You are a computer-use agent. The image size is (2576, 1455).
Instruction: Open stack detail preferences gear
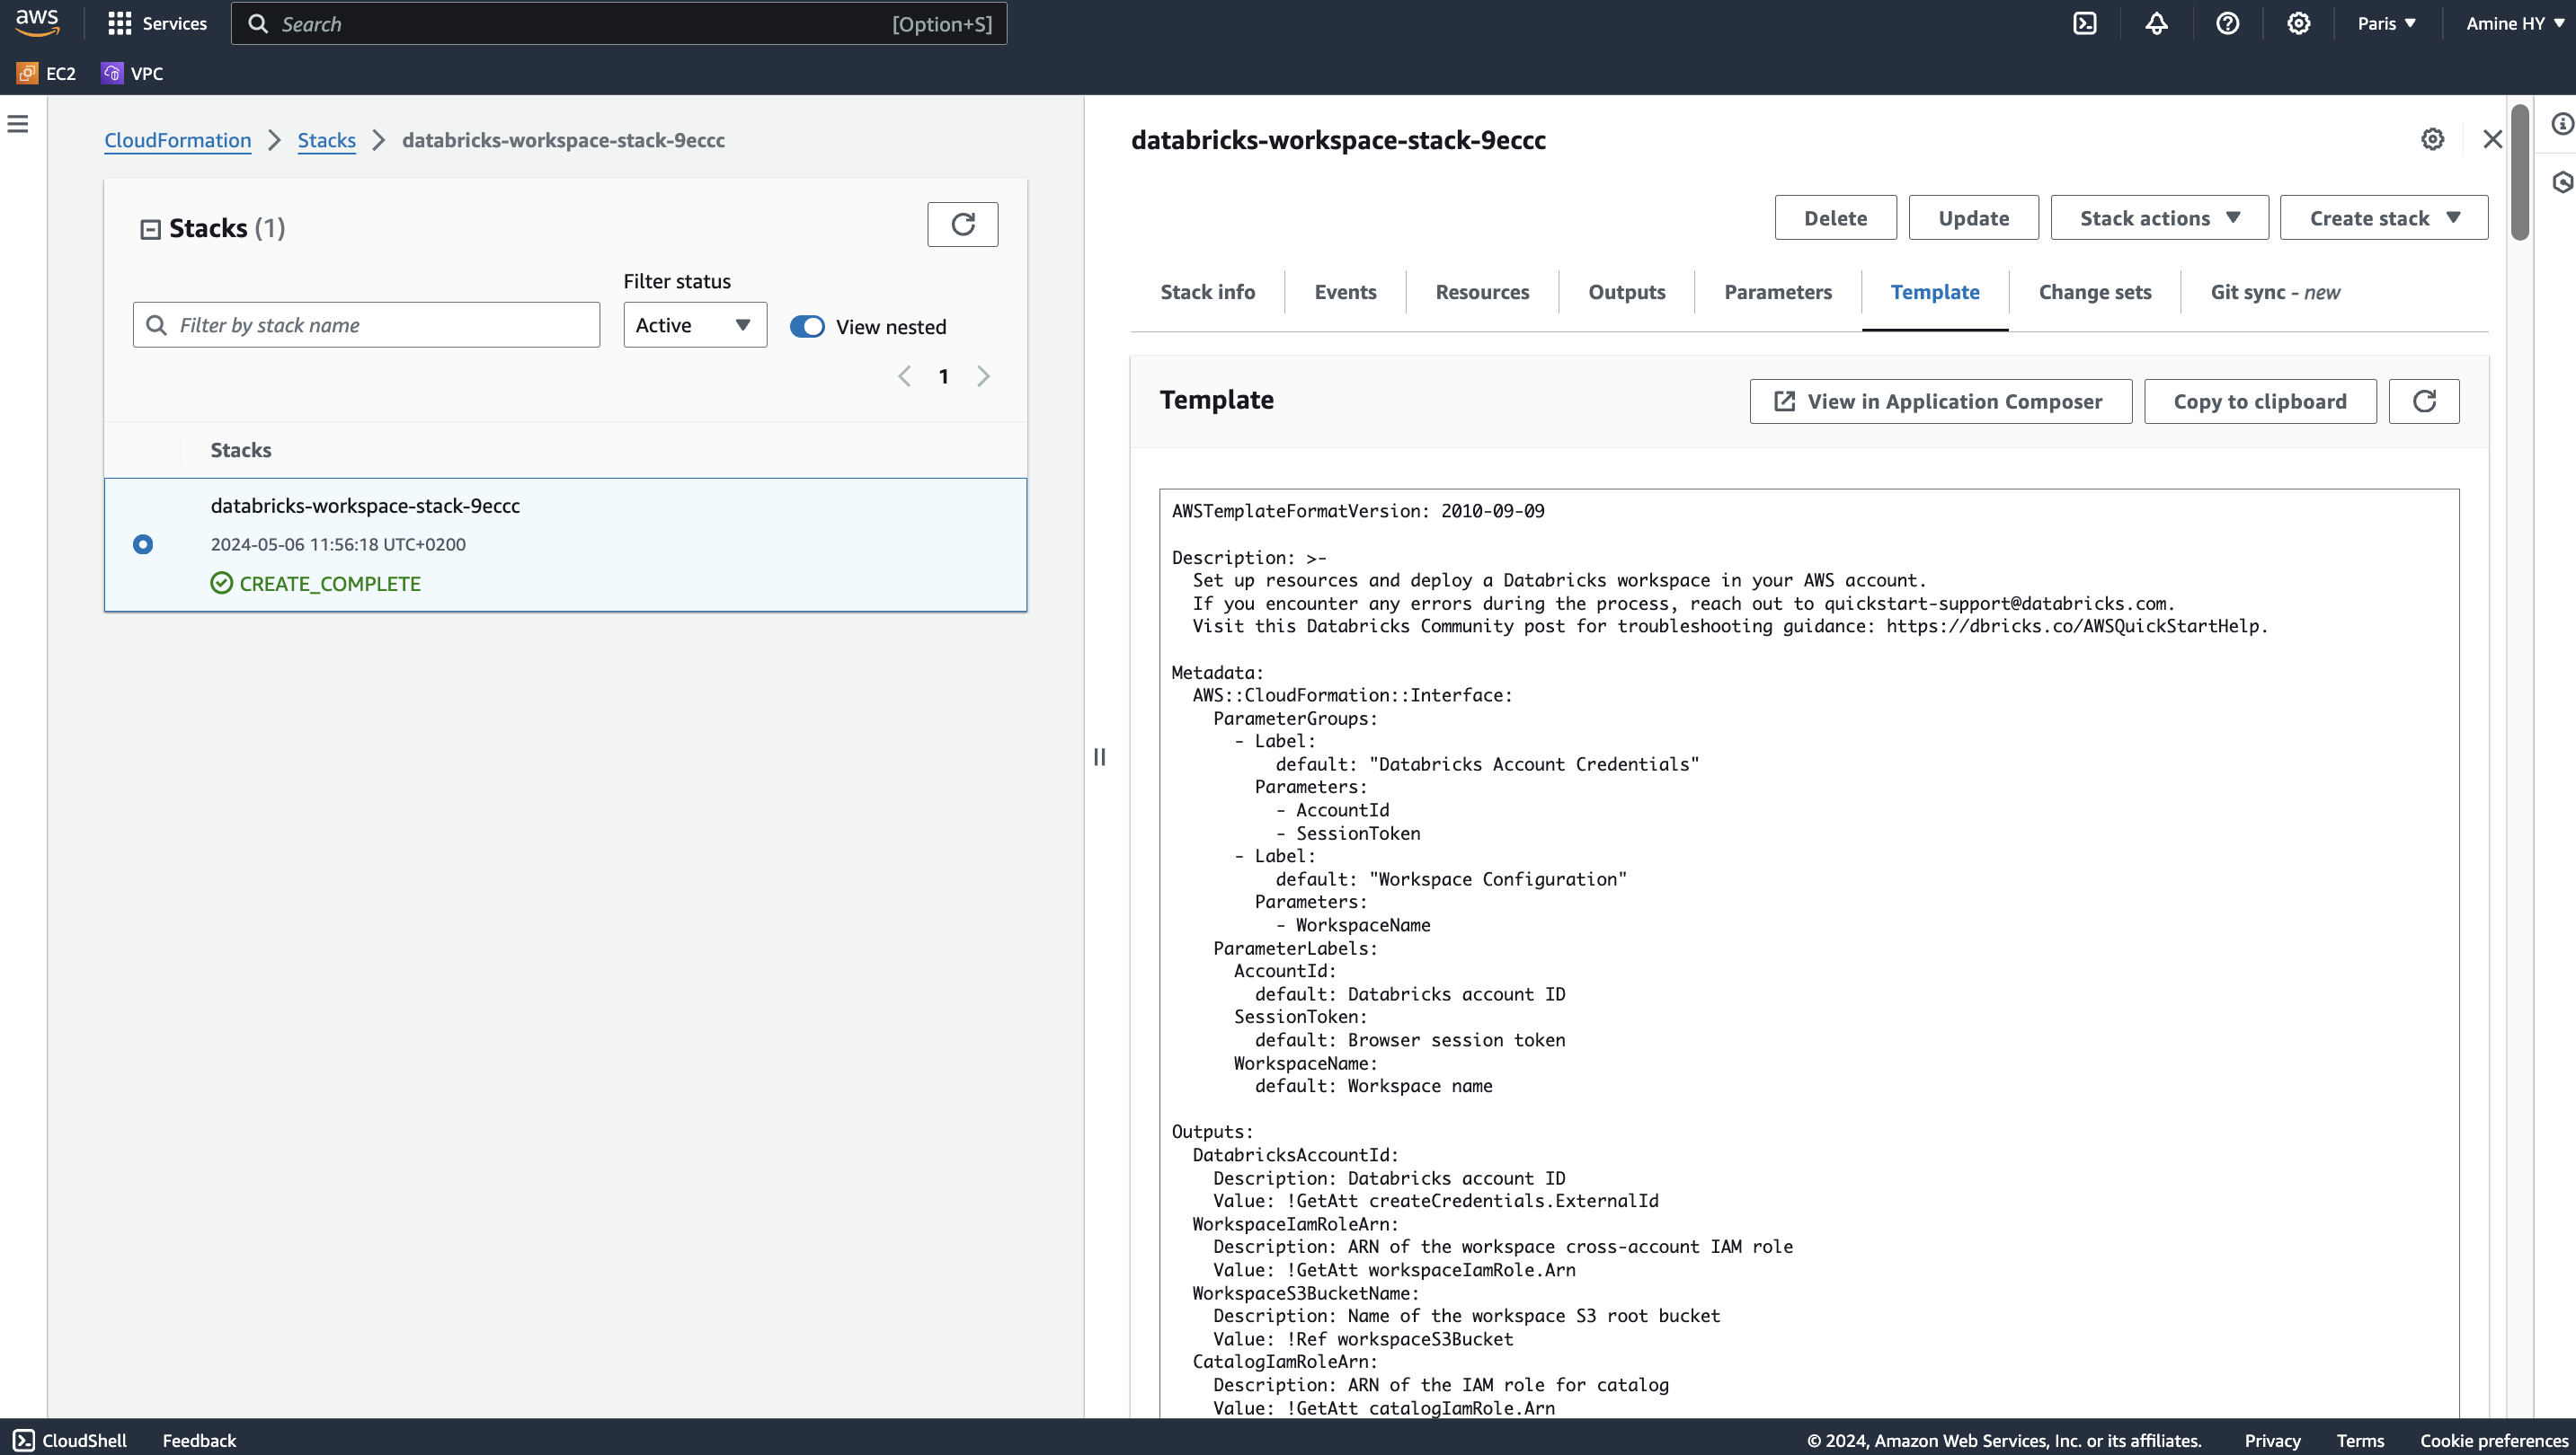click(2432, 139)
